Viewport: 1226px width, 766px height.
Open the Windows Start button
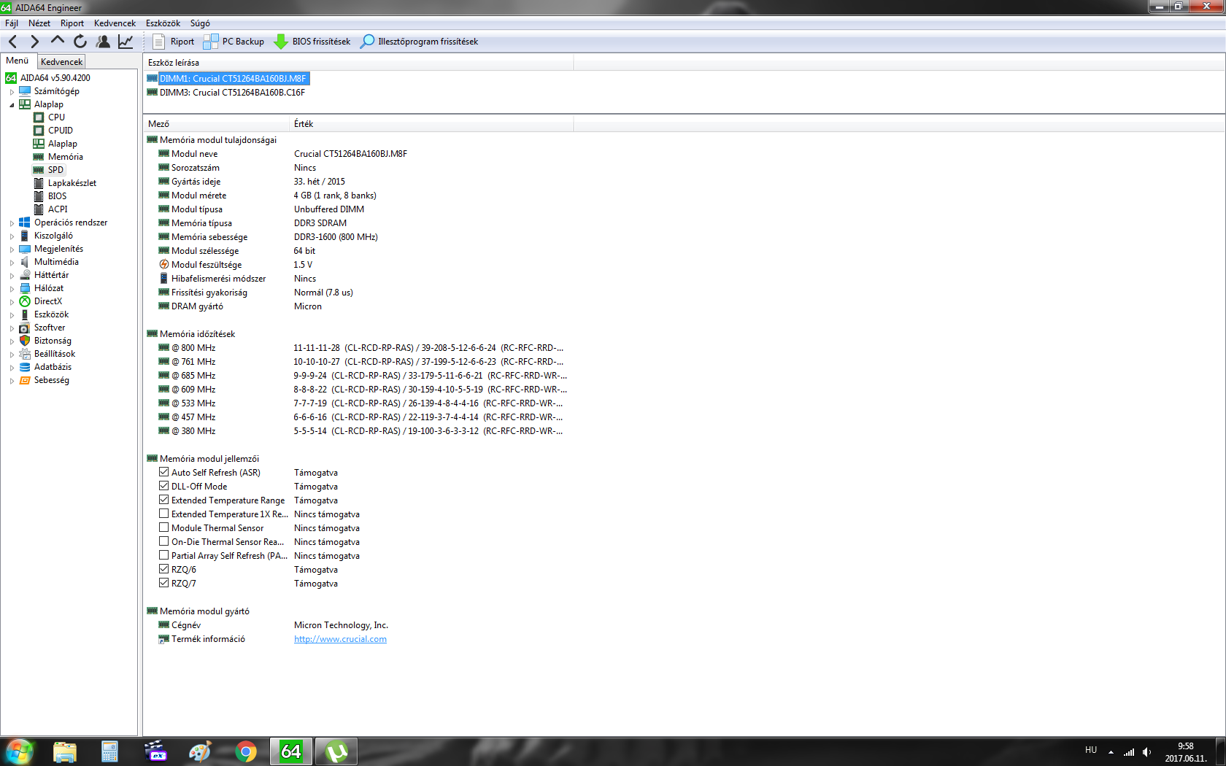tap(19, 751)
